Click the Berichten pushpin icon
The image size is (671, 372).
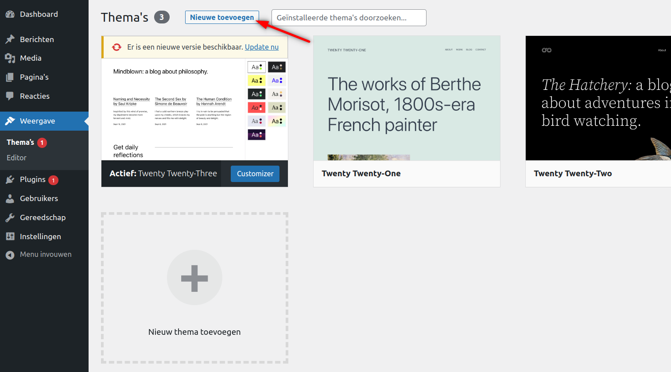(10, 39)
